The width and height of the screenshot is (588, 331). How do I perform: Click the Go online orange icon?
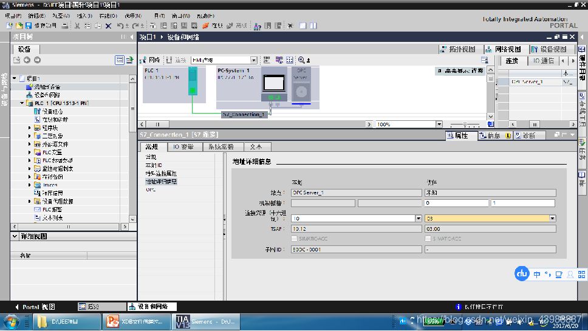click(205, 26)
